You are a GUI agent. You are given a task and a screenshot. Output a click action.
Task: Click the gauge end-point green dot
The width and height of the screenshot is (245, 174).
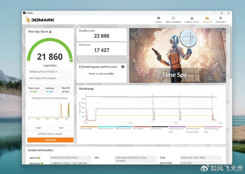tap(71, 60)
